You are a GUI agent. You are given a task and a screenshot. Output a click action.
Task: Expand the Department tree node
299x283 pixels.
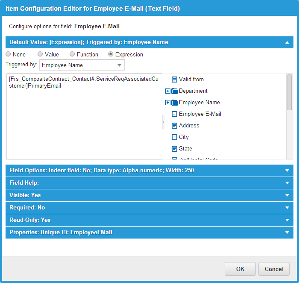167,91
